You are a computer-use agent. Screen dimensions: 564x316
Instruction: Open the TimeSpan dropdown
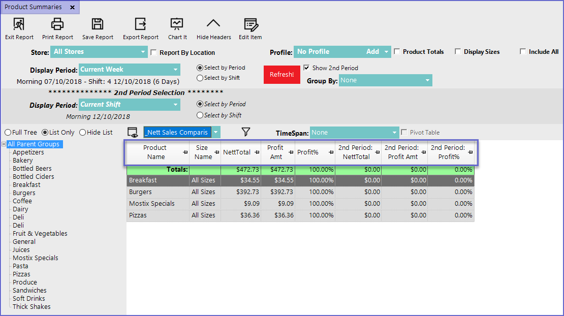click(x=354, y=133)
